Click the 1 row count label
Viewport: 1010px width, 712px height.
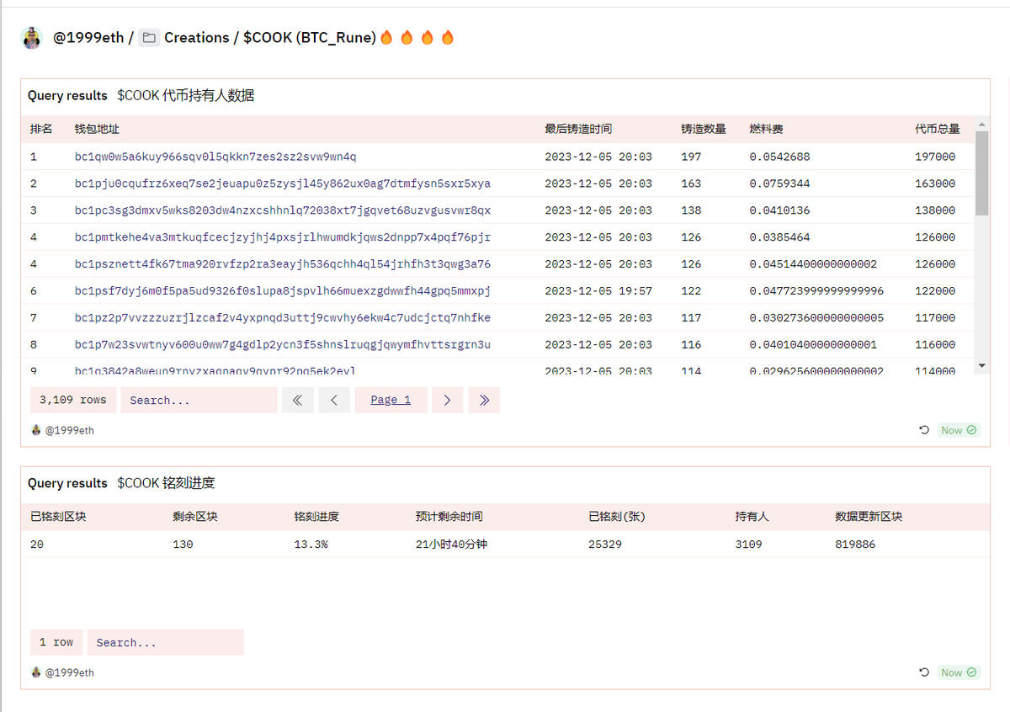56,642
